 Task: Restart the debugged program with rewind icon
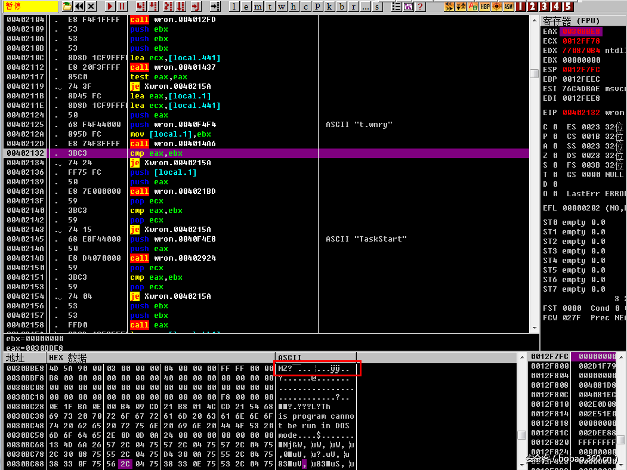[x=79, y=7]
